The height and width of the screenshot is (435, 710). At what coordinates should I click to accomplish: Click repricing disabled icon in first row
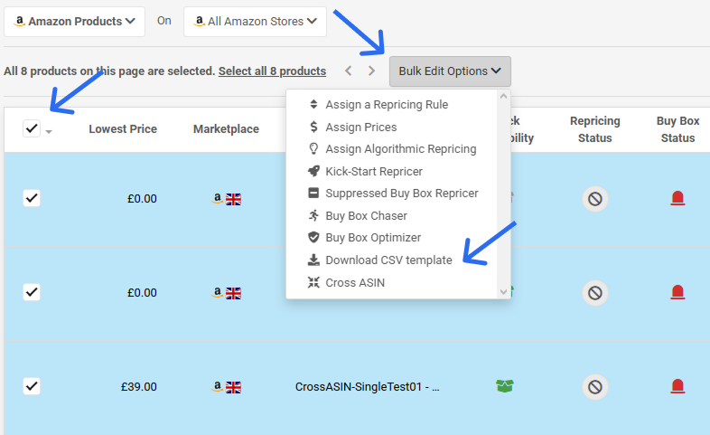[595, 198]
